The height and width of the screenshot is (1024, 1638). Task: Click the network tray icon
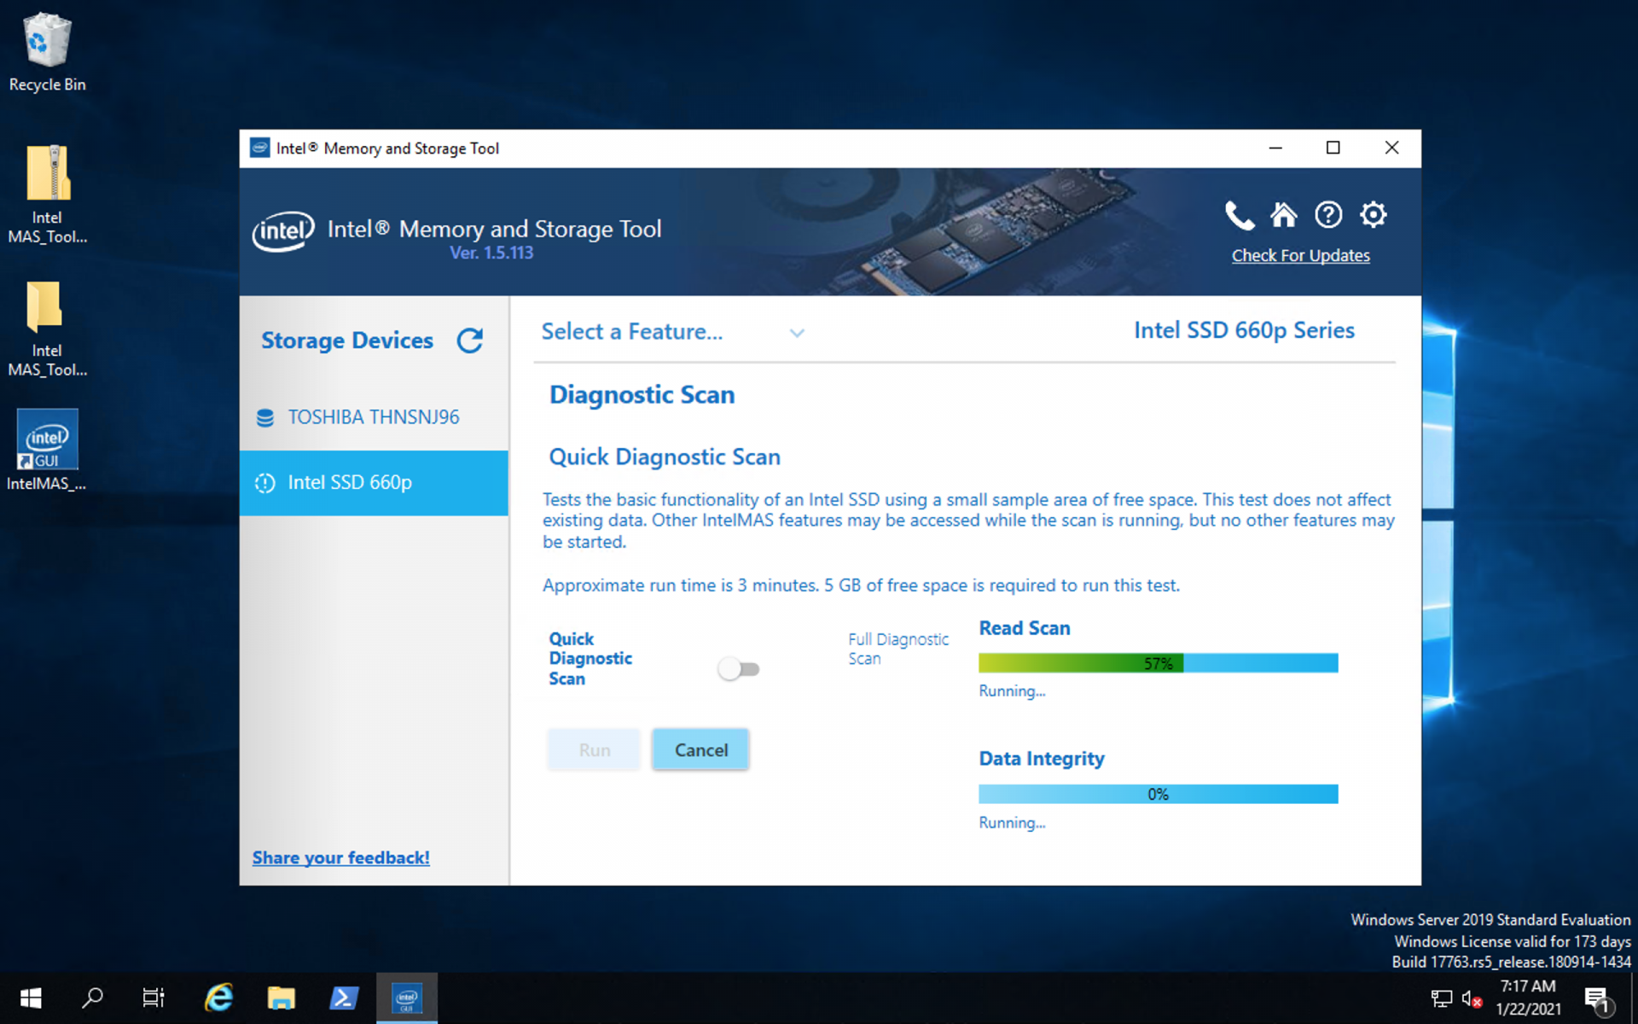1442,998
